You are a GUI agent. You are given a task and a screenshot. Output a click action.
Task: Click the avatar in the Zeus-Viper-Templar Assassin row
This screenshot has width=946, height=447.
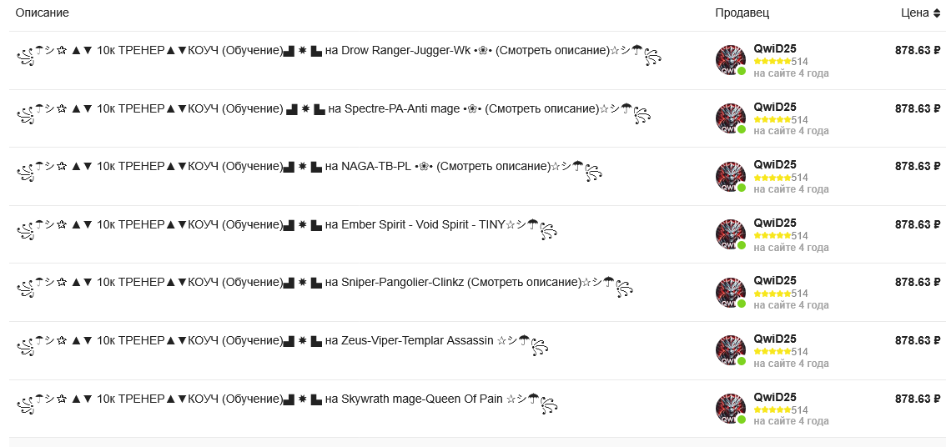730,350
